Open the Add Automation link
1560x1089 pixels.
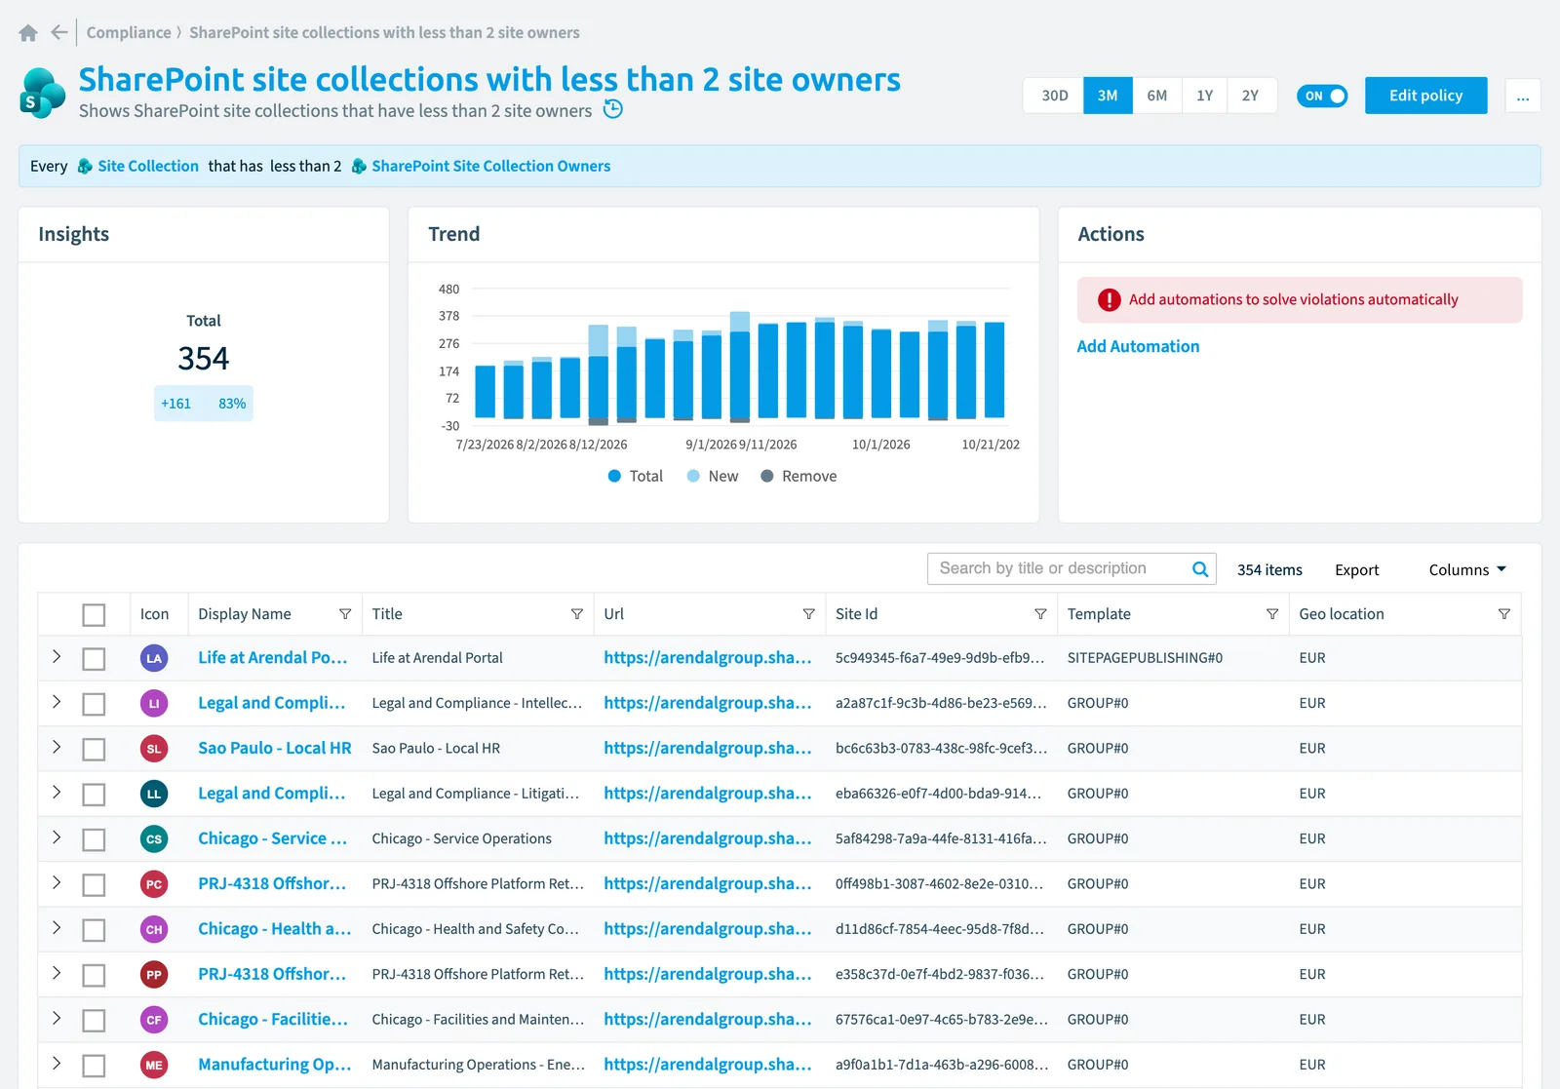pos(1138,346)
